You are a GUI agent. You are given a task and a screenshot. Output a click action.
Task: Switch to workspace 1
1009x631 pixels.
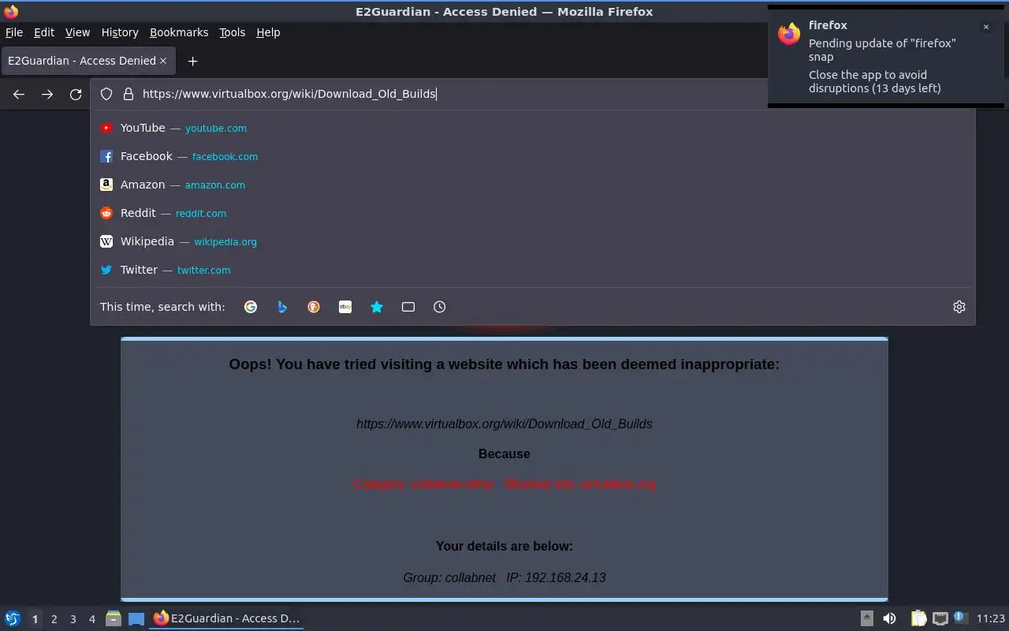35,619
